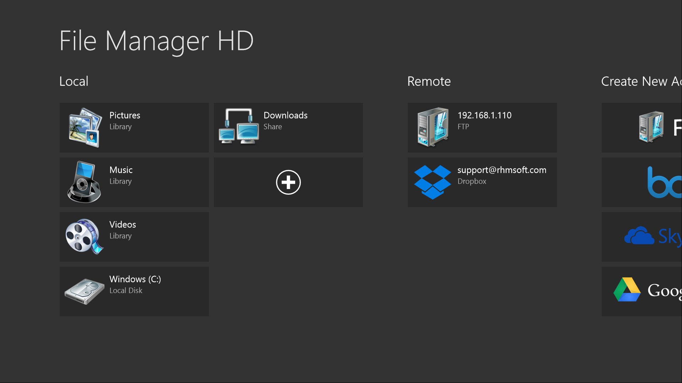Viewport: 682px width, 383px height.
Task: Toggle visibility of Local libraries
Action: [x=73, y=81]
